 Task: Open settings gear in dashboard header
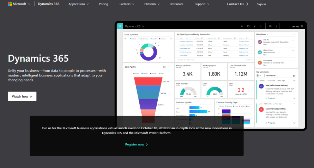(270, 26)
